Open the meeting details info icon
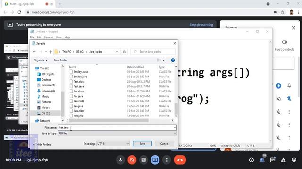Screen dimensions: 302x169 252,160
